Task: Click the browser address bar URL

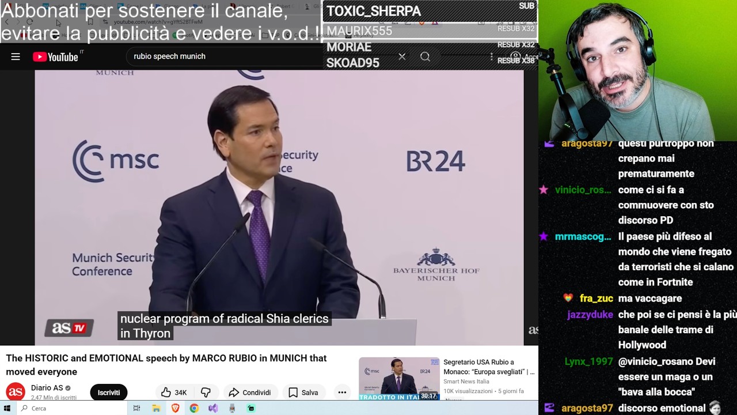Action: point(158,22)
